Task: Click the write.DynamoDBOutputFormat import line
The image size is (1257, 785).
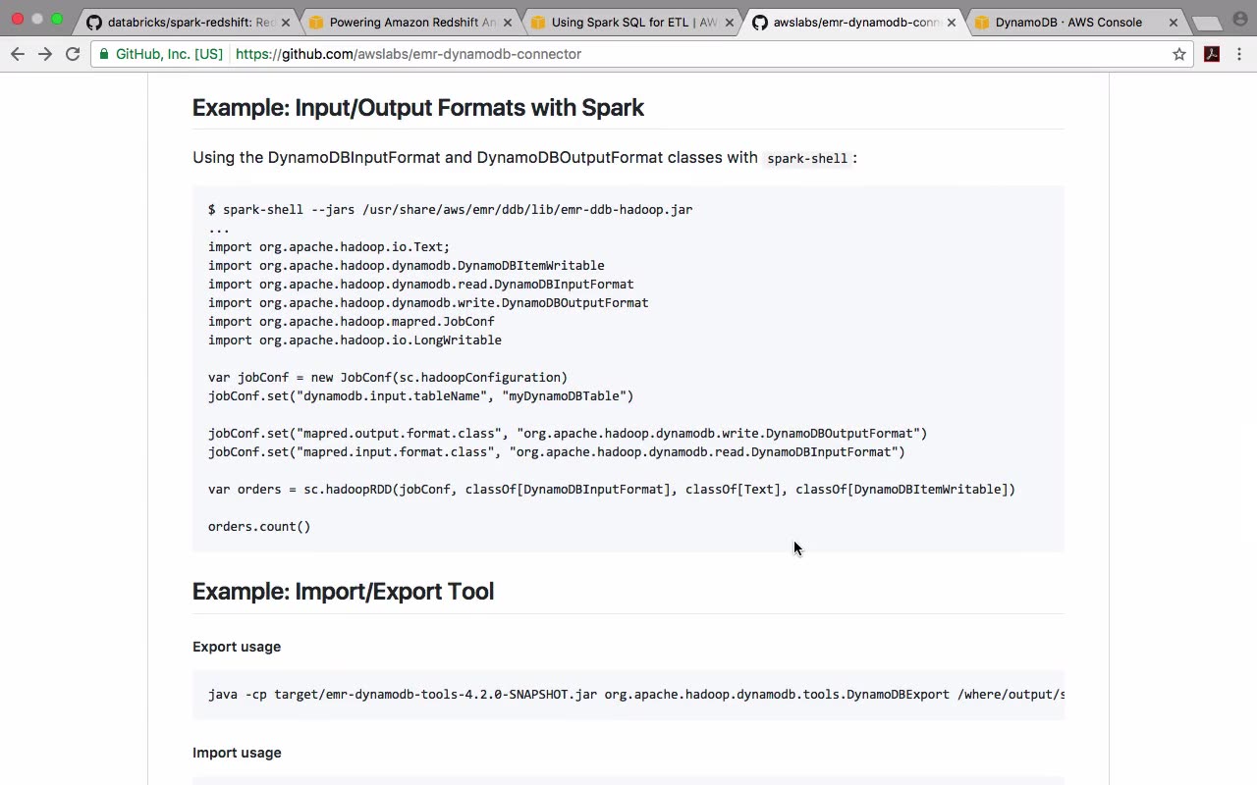Action: 428,302
